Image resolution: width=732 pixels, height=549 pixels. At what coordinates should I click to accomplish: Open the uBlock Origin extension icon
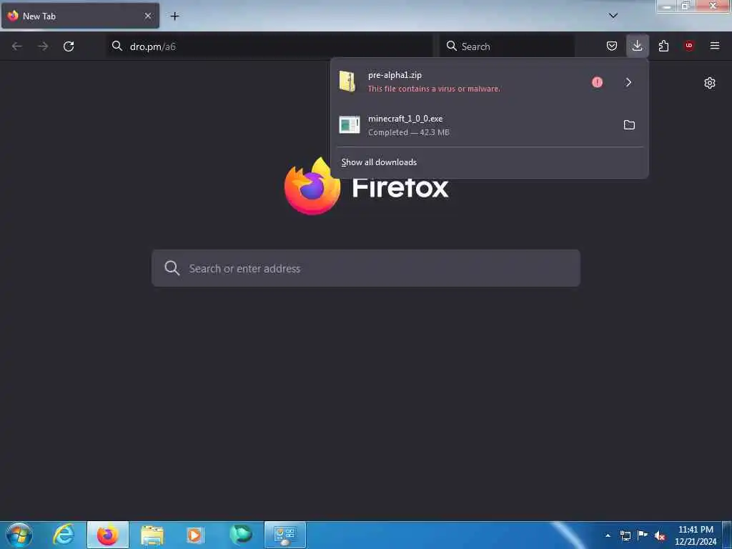[688, 45]
